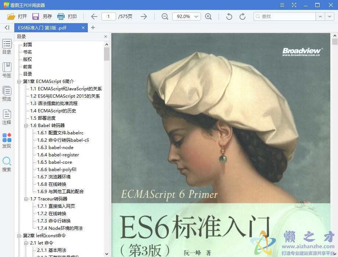This screenshot has width=338, height=257.
Task: Open the 发现 discover panel
Action: (x=7, y=141)
